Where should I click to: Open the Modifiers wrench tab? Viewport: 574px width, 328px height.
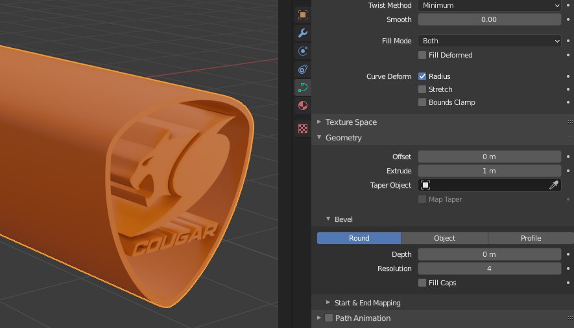[x=303, y=33]
